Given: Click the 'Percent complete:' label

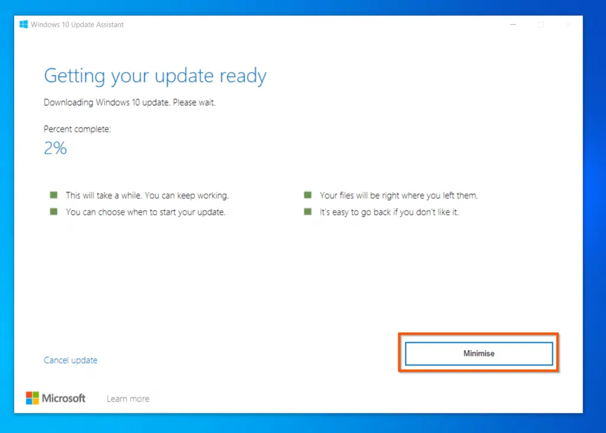Looking at the screenshot, I should tap(78, 129).
